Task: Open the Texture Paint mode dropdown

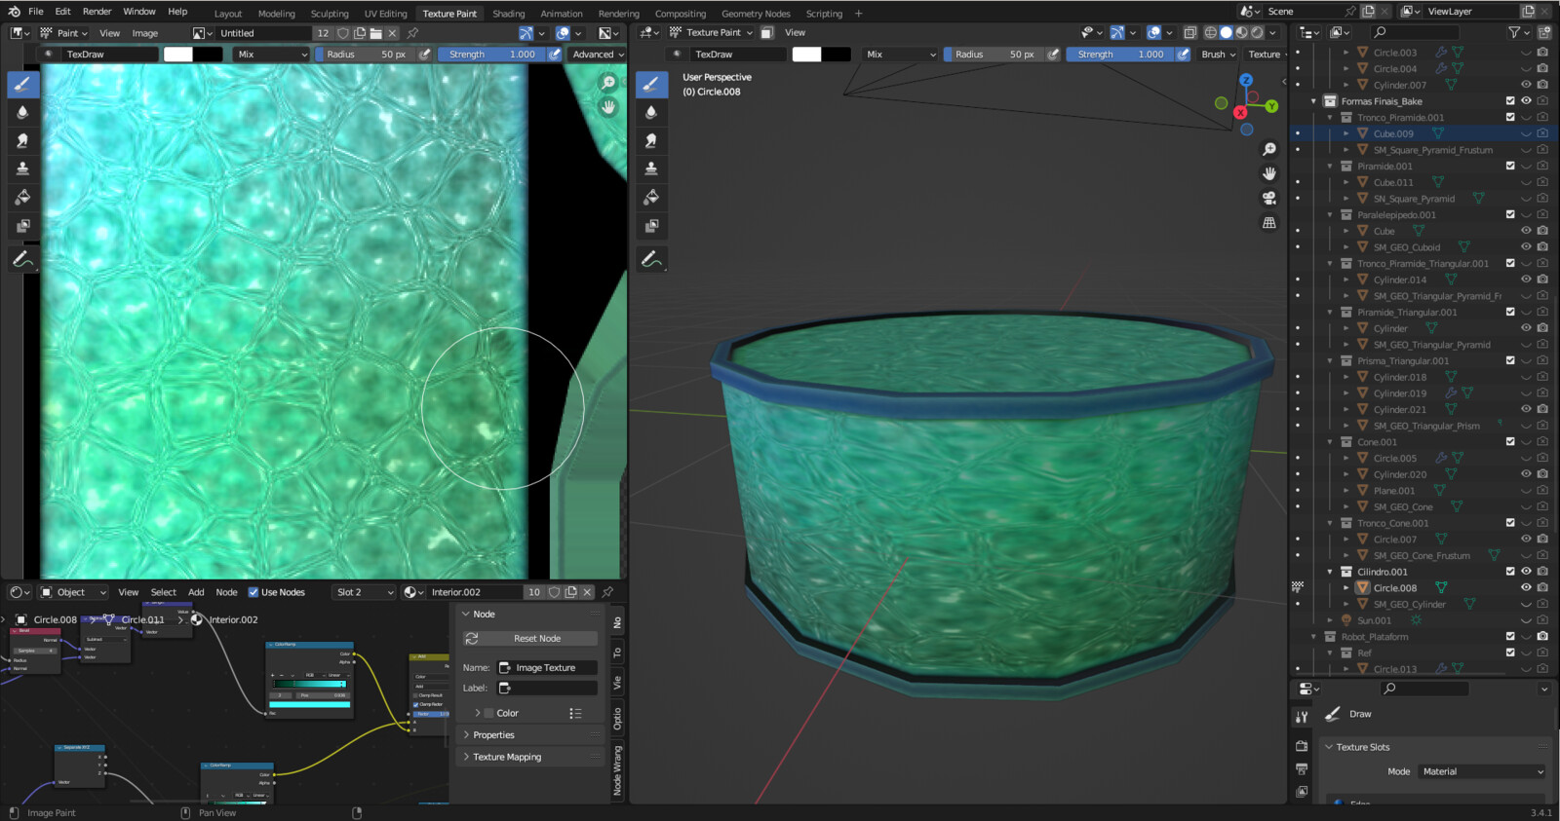Action: [711, 32]
